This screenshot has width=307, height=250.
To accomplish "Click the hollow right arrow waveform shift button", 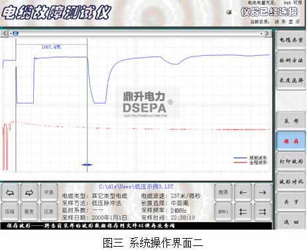I will (x=29, y=193).
